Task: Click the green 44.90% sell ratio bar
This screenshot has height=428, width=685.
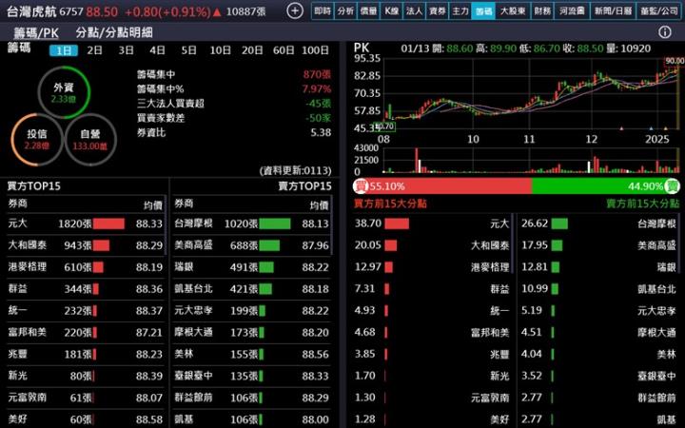Action: point(606,186)
